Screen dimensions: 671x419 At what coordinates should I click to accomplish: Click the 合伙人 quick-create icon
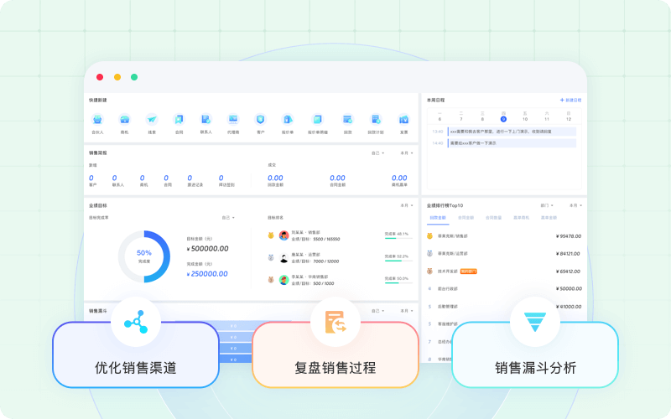point(97,120)
